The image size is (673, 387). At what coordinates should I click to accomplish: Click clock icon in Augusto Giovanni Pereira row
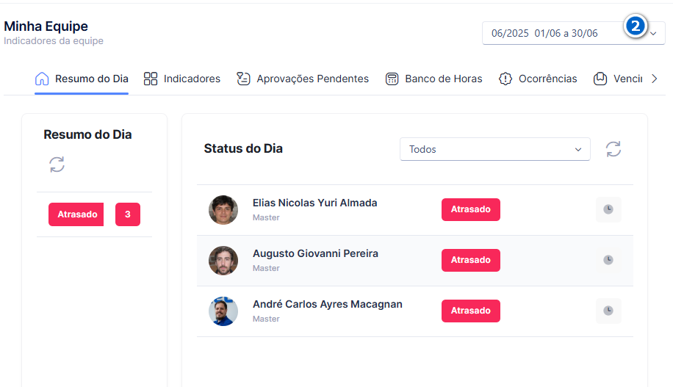click(x=608, y=260)
